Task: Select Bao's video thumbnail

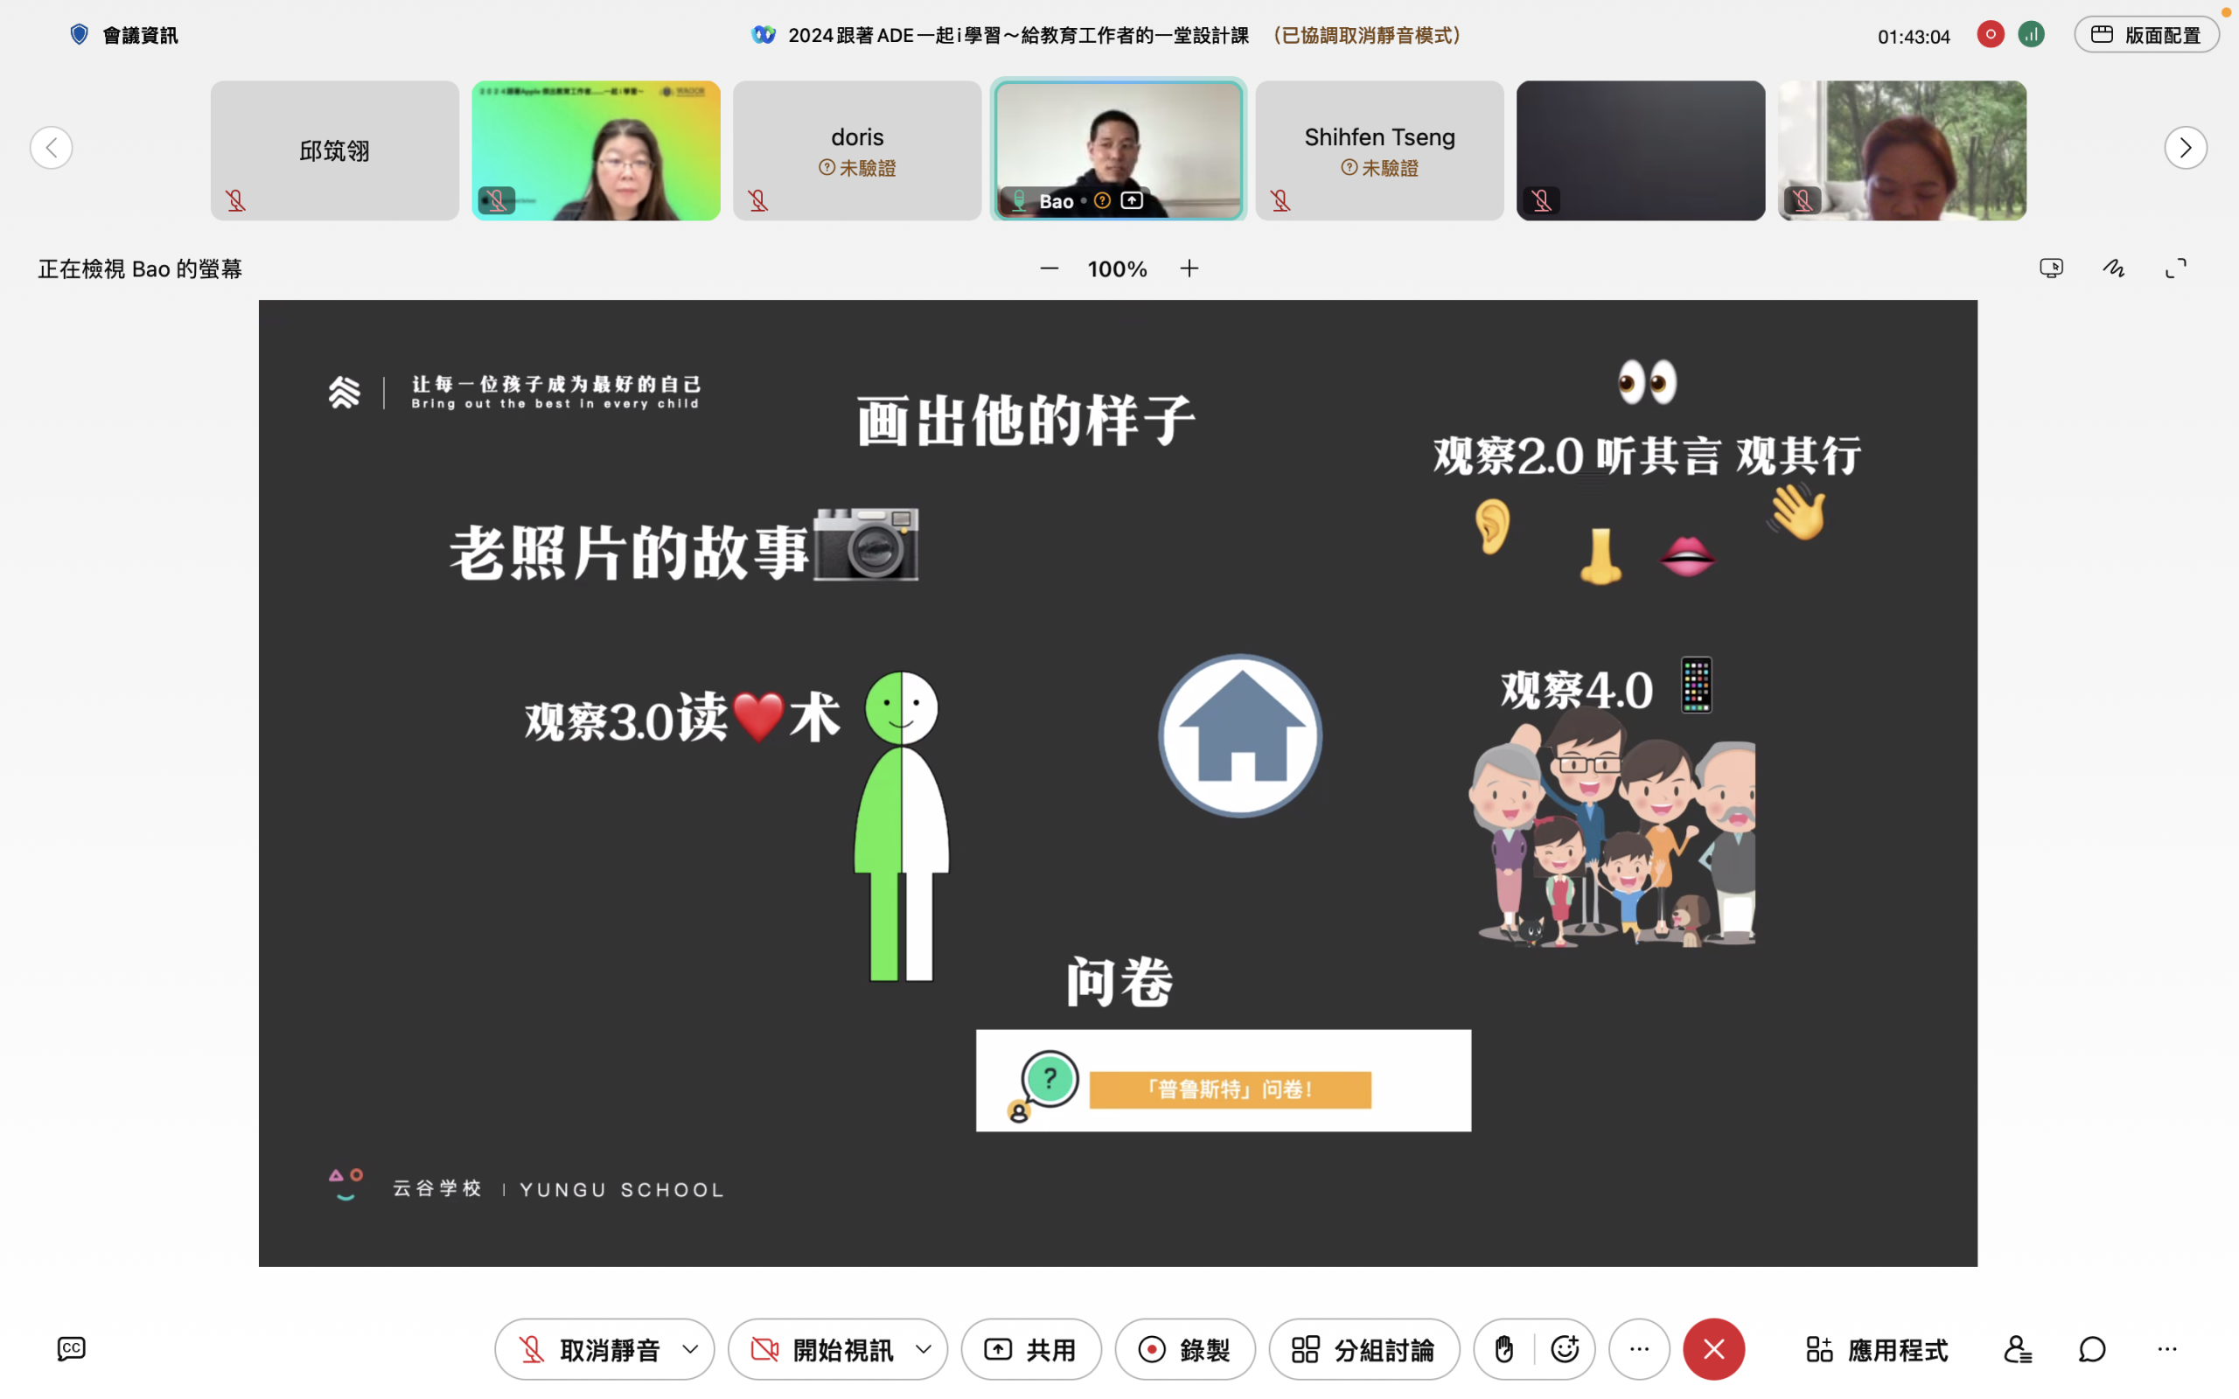Action: (1118, 148)
